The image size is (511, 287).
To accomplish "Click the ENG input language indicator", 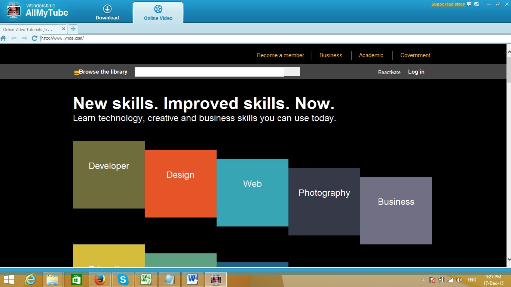I will pyautogui.click(x=472, y=280).
